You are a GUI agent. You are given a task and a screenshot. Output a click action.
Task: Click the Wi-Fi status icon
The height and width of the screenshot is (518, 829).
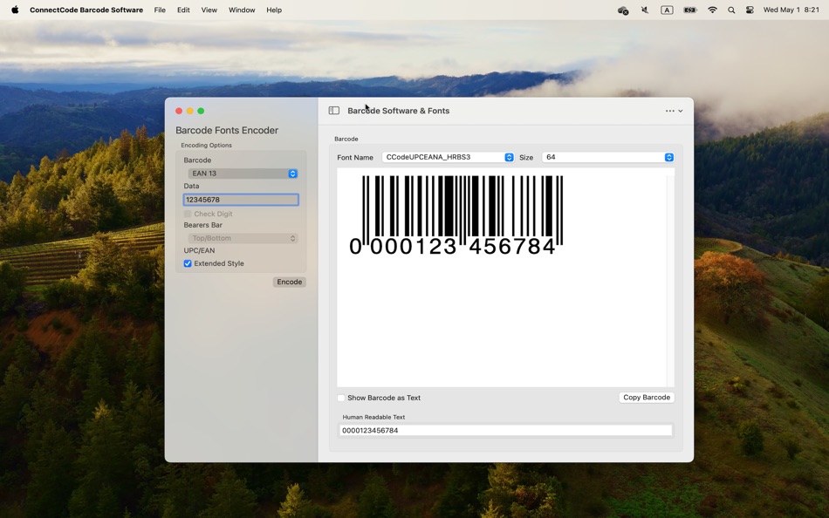(x=712, y=10)
